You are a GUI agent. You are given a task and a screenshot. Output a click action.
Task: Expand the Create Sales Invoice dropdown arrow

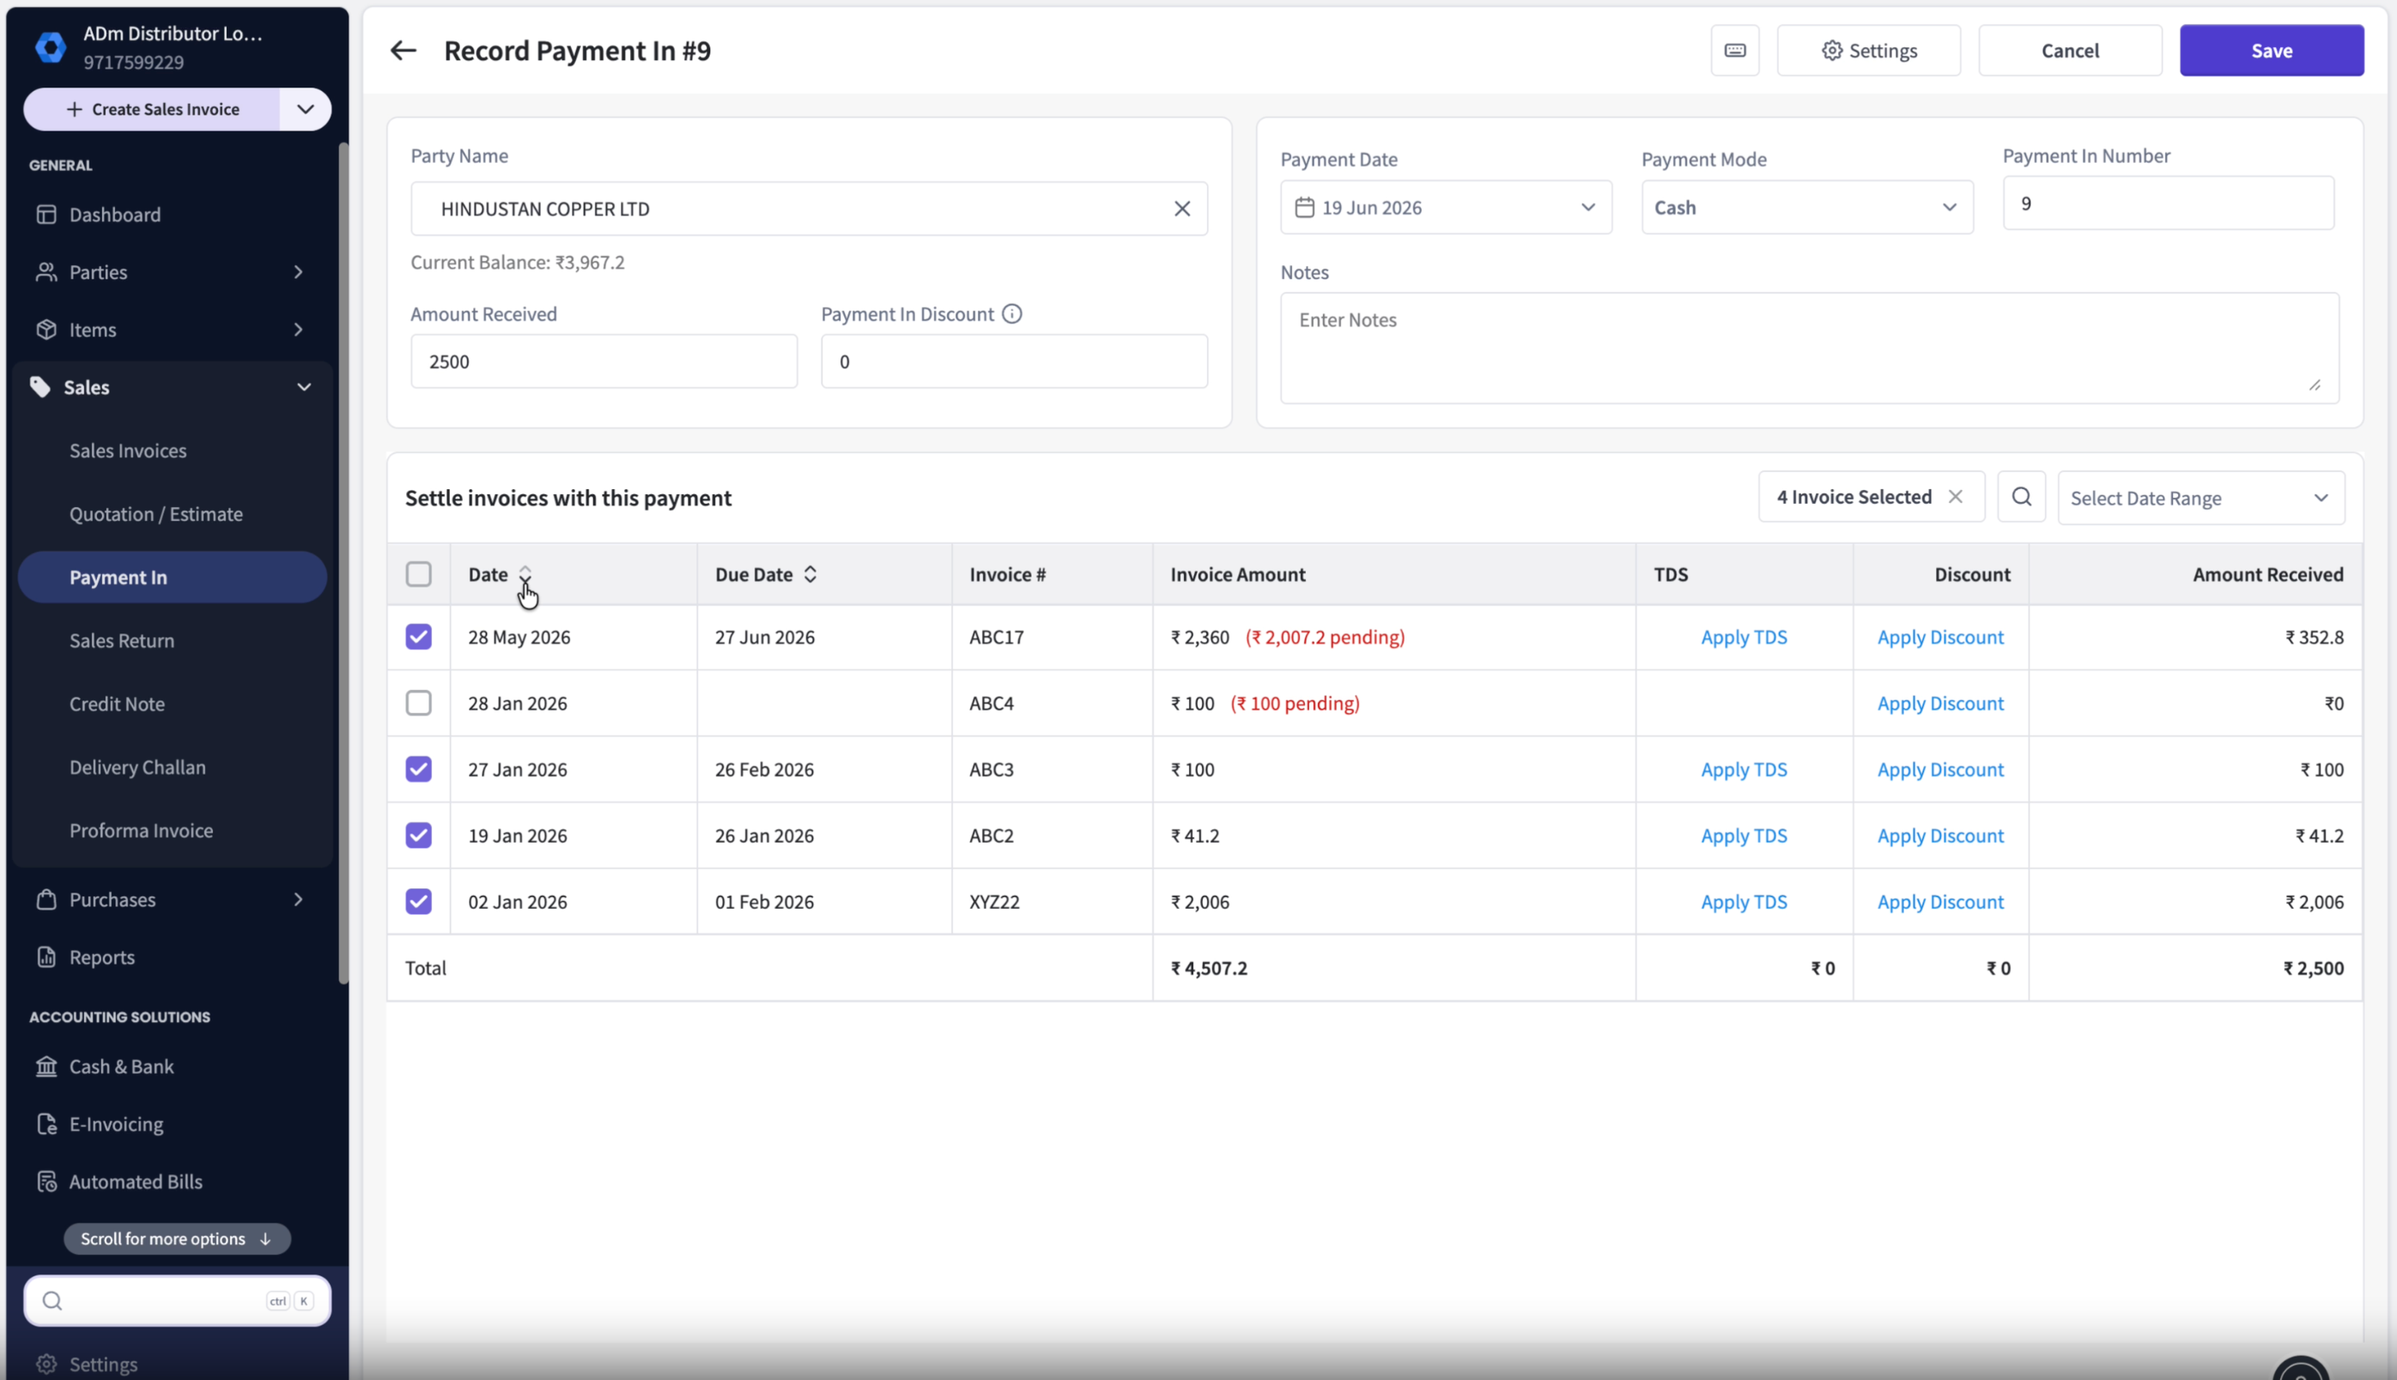(306, 109)
